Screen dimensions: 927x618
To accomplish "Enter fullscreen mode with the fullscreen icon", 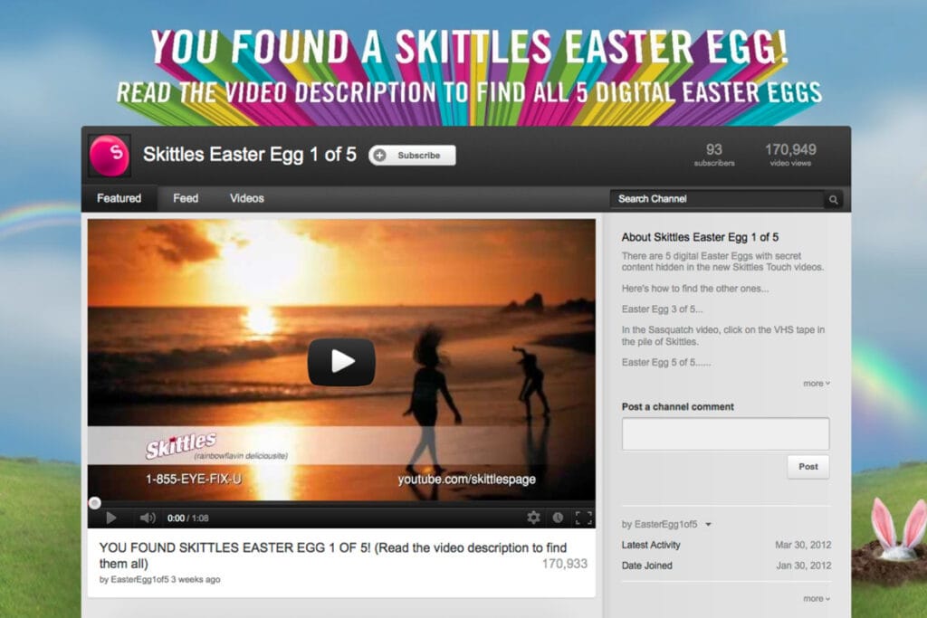I will click(x=584, y=518).
